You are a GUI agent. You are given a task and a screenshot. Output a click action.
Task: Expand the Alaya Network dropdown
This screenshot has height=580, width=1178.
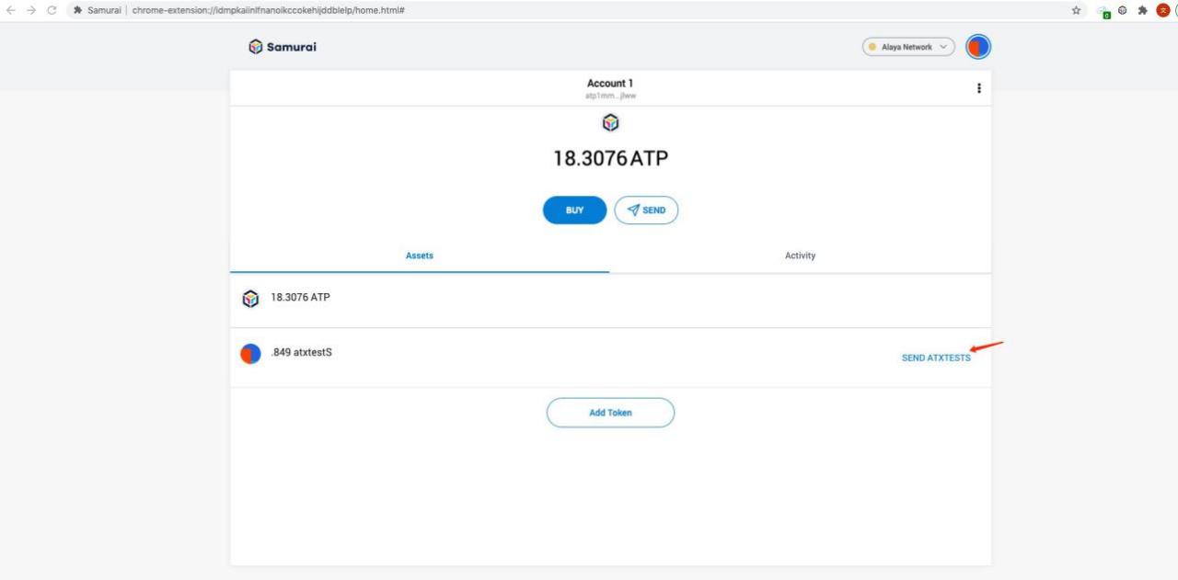908,47
